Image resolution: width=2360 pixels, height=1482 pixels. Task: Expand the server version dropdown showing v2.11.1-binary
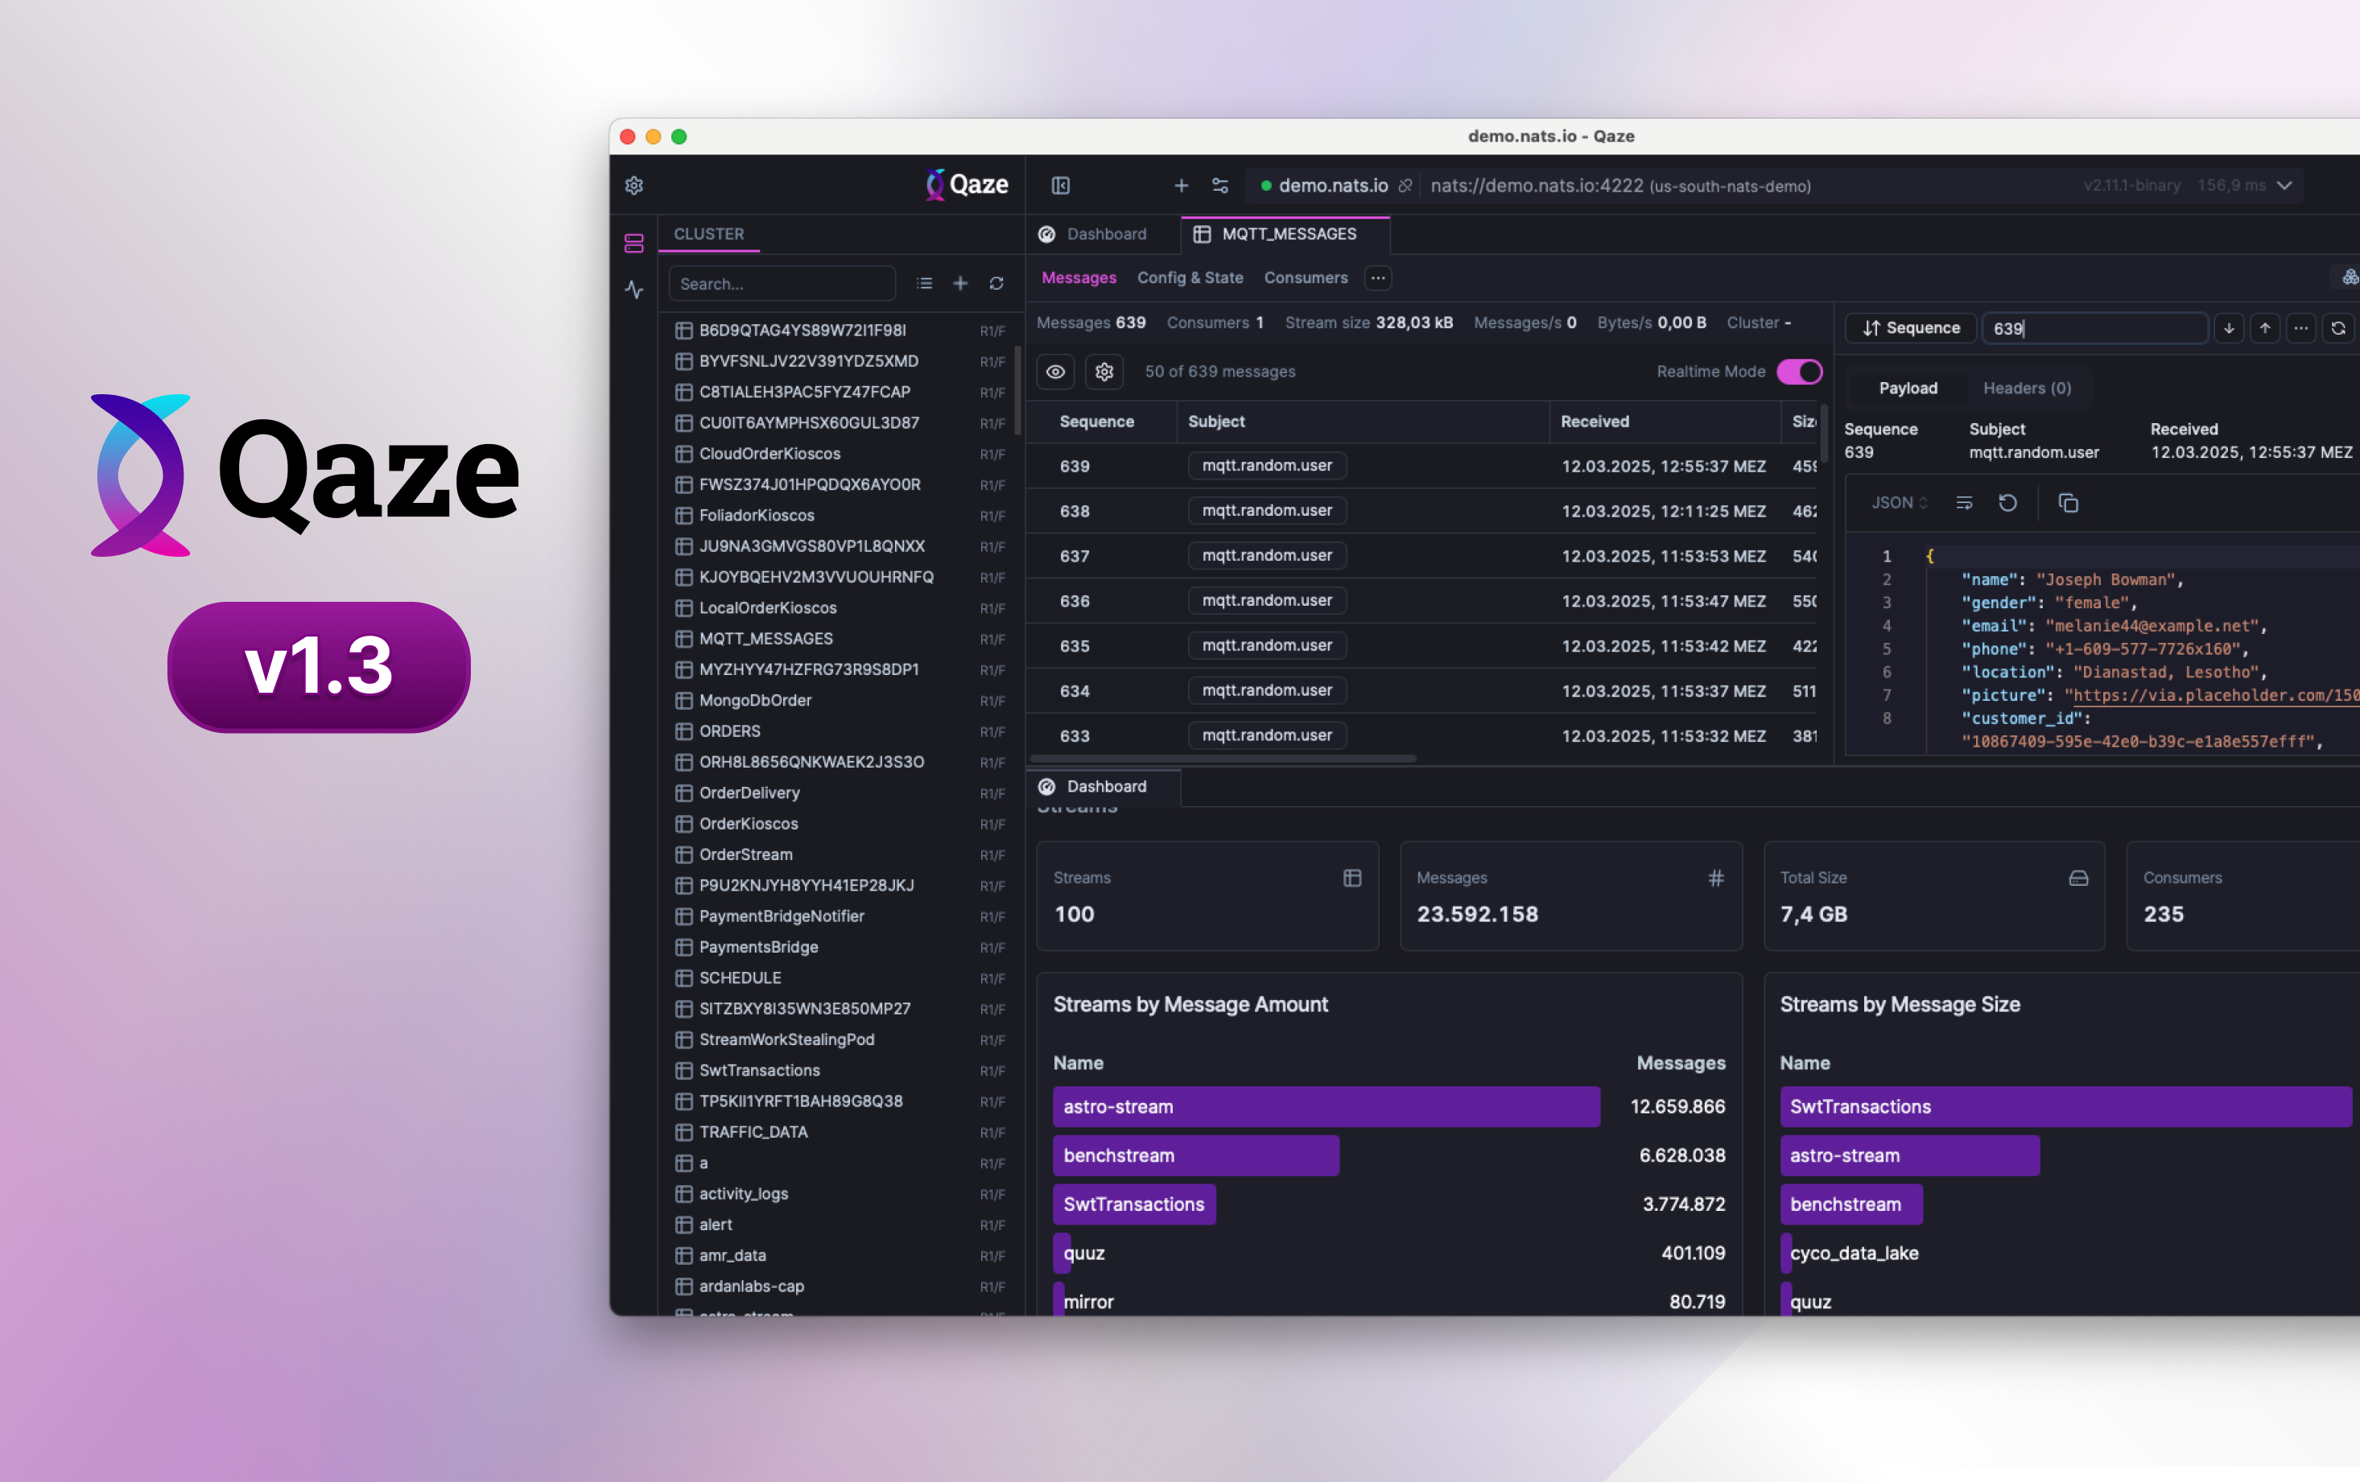pos(2285,185)
